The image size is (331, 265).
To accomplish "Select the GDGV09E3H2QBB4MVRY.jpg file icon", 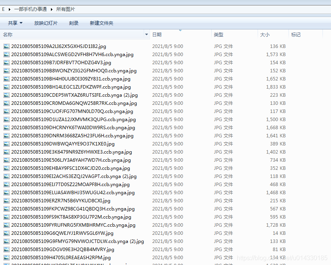I will click(x=7, y=249).
